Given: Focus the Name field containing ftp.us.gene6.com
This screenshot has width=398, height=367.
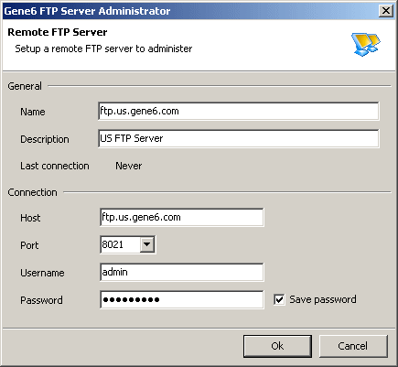Looking at the screenshot, I should [239, 111].
